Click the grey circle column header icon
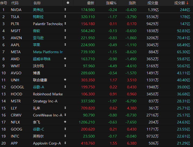 [68, 3]
